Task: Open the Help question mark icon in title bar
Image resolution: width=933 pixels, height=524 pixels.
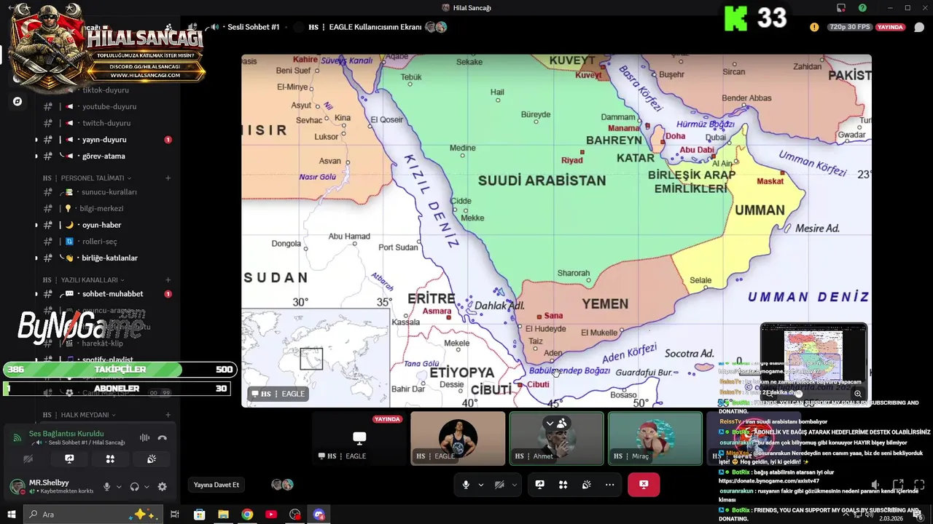Action: pos(862,8)
